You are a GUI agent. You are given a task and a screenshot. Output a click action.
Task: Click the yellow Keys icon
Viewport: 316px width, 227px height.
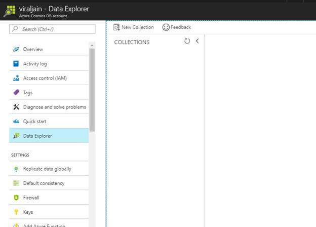click(16, 212)
